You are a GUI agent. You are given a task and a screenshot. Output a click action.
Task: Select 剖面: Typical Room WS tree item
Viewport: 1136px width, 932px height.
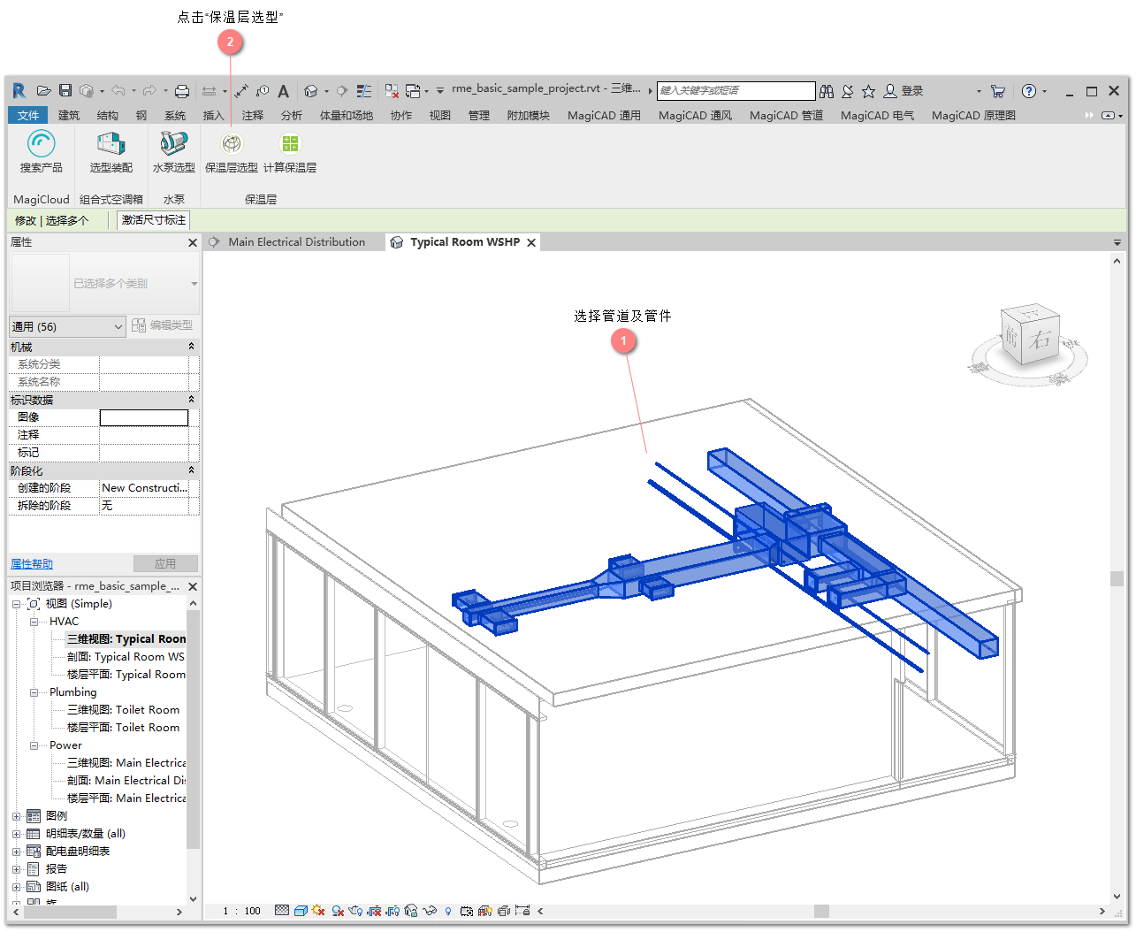pyautogui.click(x=126, y=657)
